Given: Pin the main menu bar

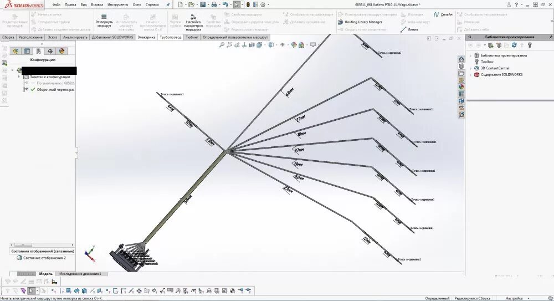Looking at the screenshot, I should pos(168,4).
